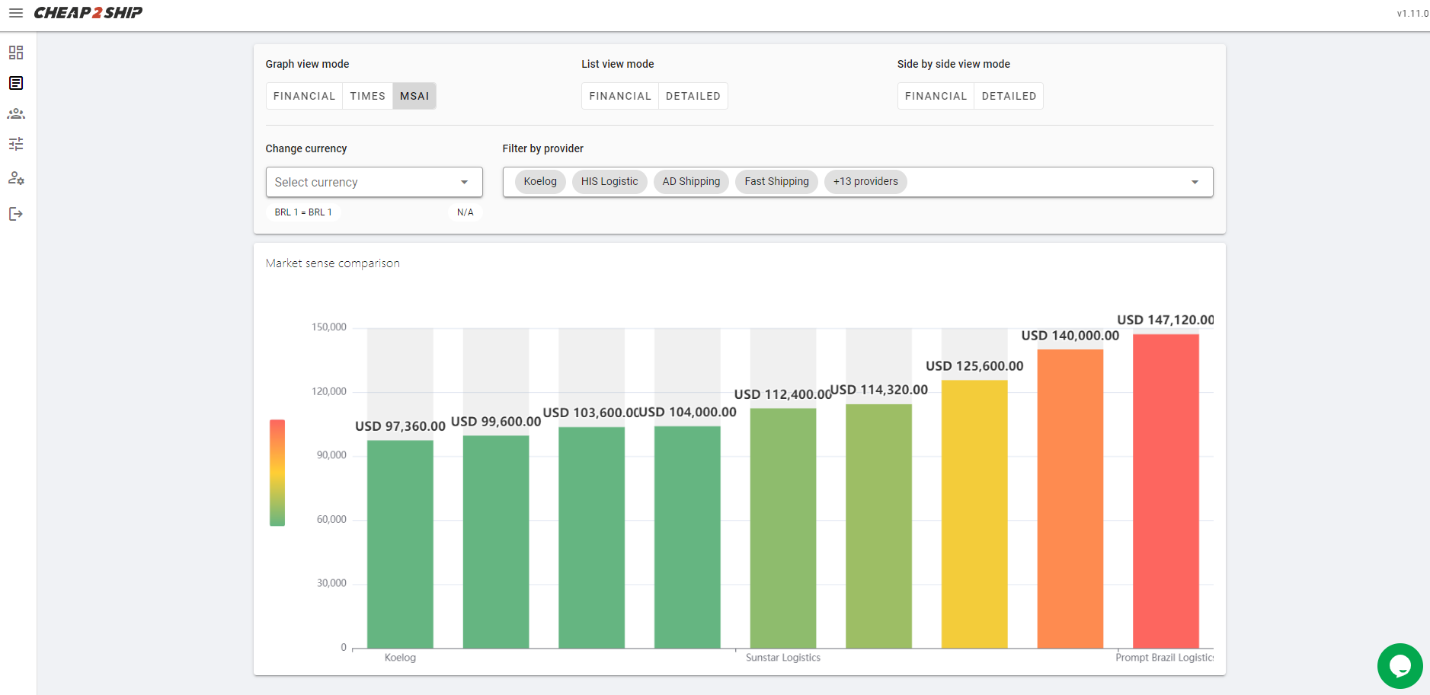
Task: Open the chat support bubble
Action: (1400, 666)
